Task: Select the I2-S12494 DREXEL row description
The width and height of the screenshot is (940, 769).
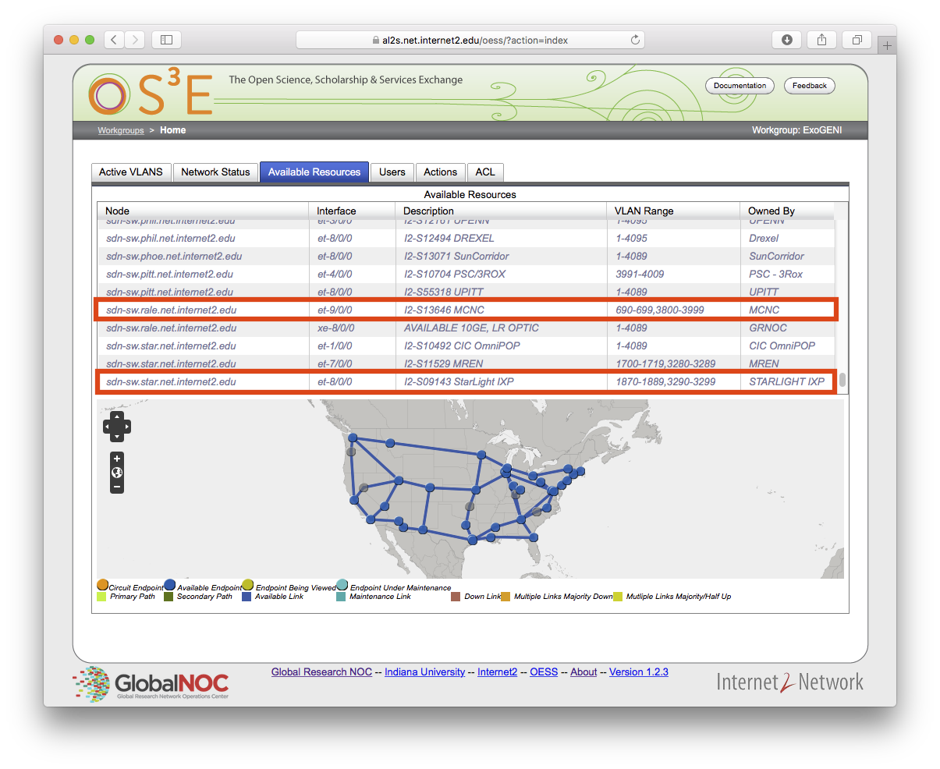Action: tap(449, 239)
